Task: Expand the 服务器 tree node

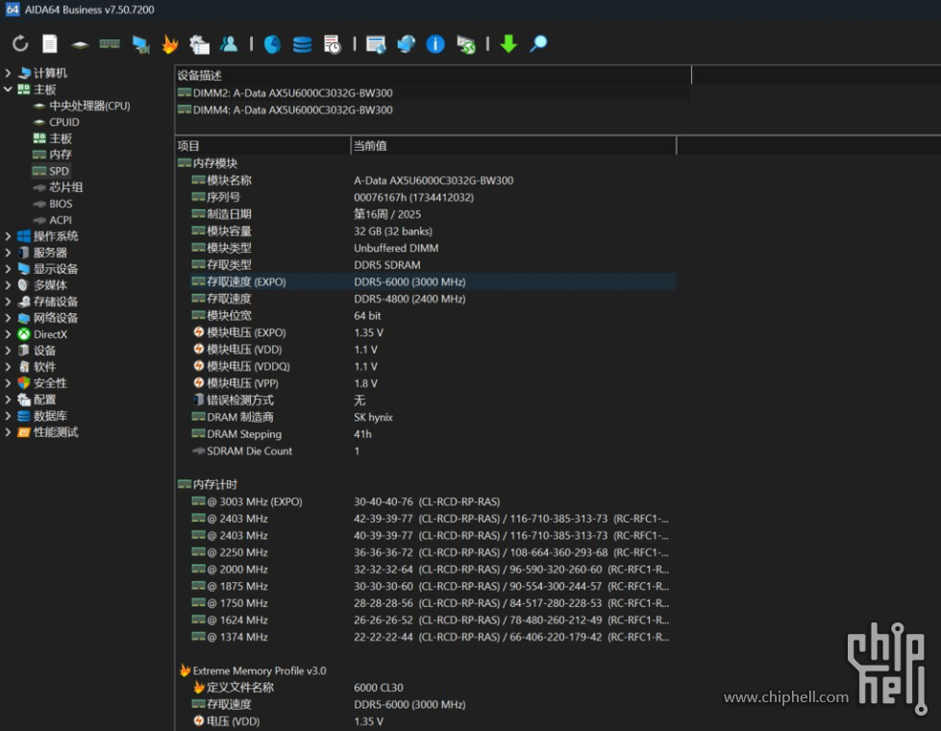Action: (8, 253)
